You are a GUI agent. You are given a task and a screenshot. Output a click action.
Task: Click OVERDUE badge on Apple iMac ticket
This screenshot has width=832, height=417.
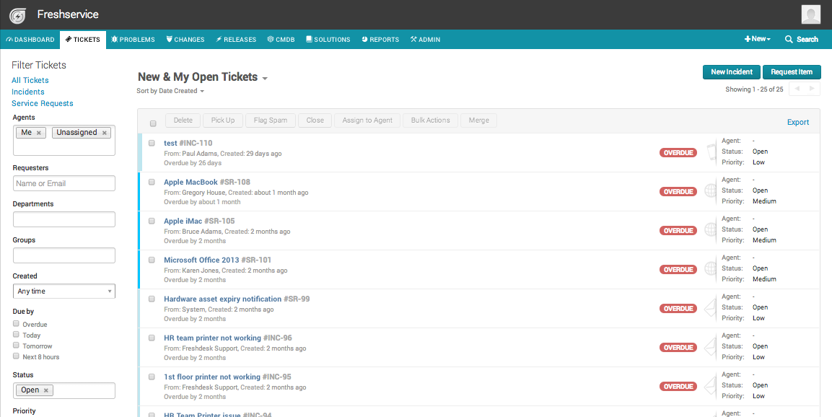(x=678, y=230)
